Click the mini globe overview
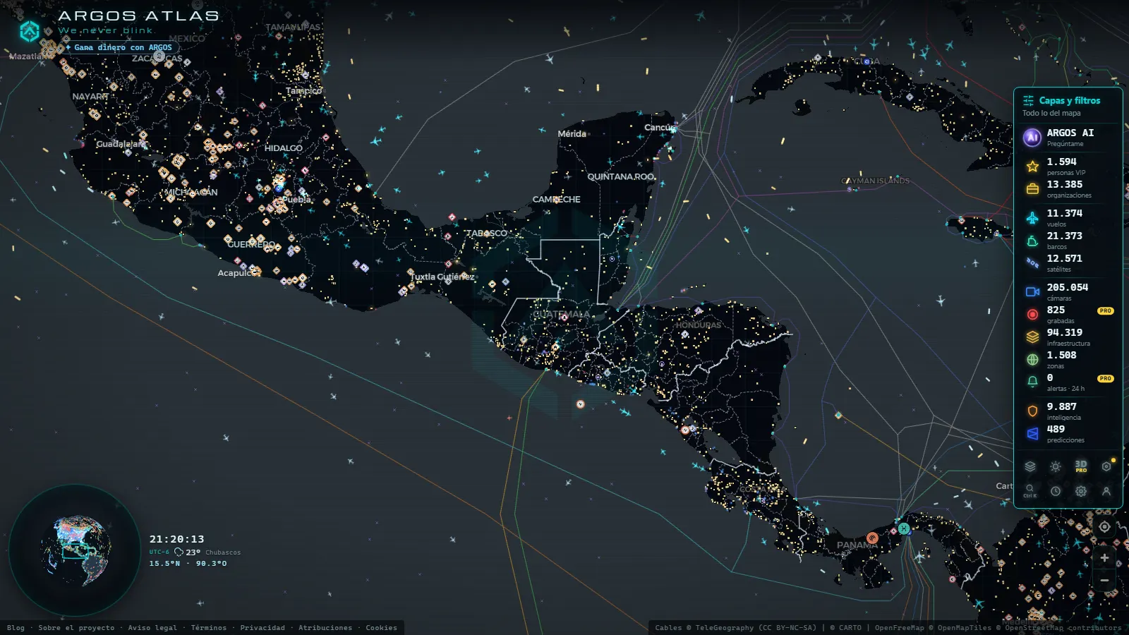The image size is (1129, 635). (76, 551)
